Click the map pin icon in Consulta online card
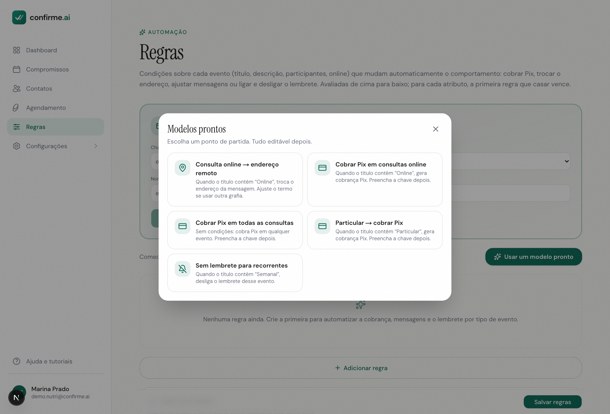Image resolution: width=610 pixels, height=414 pixels. 182,168
